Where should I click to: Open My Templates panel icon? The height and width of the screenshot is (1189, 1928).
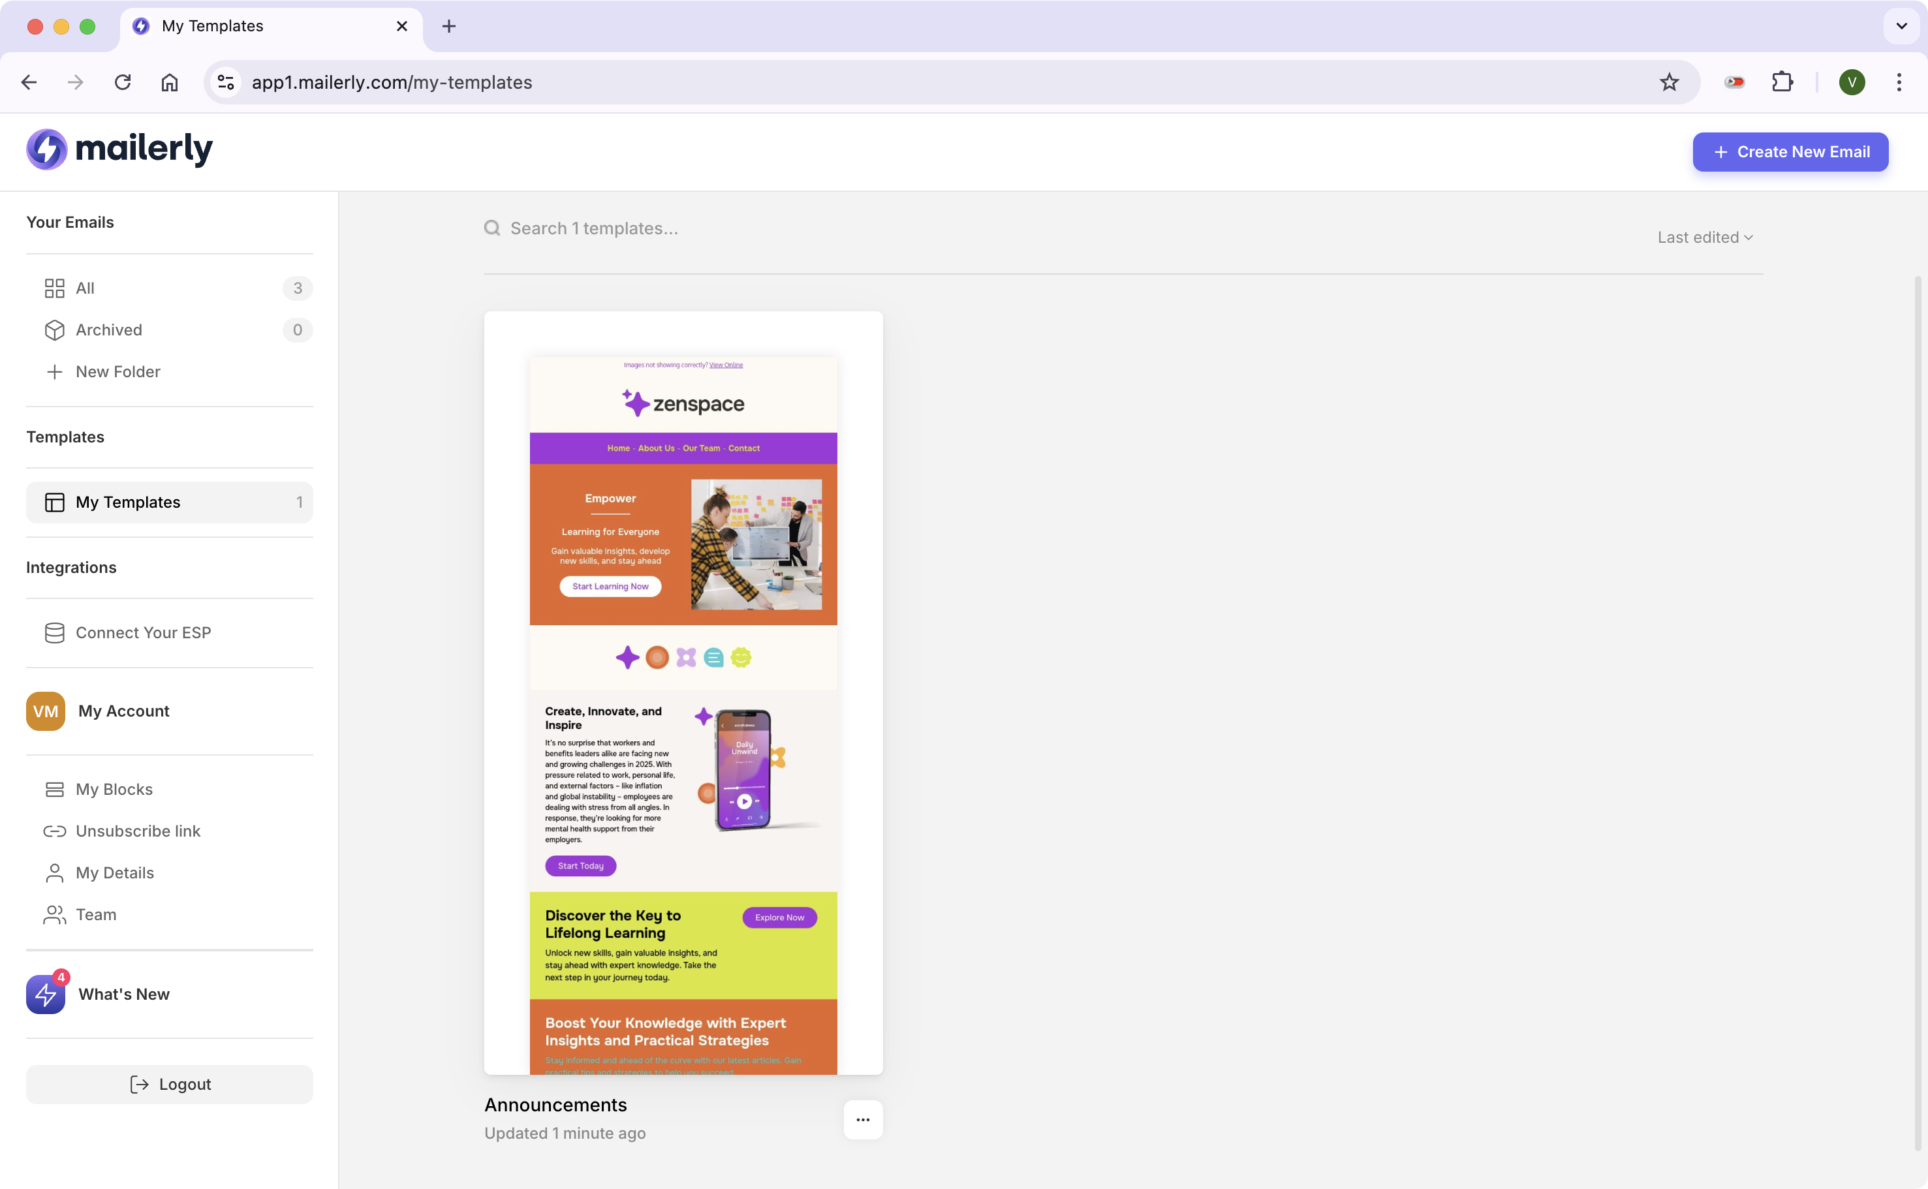coord(54,502)
